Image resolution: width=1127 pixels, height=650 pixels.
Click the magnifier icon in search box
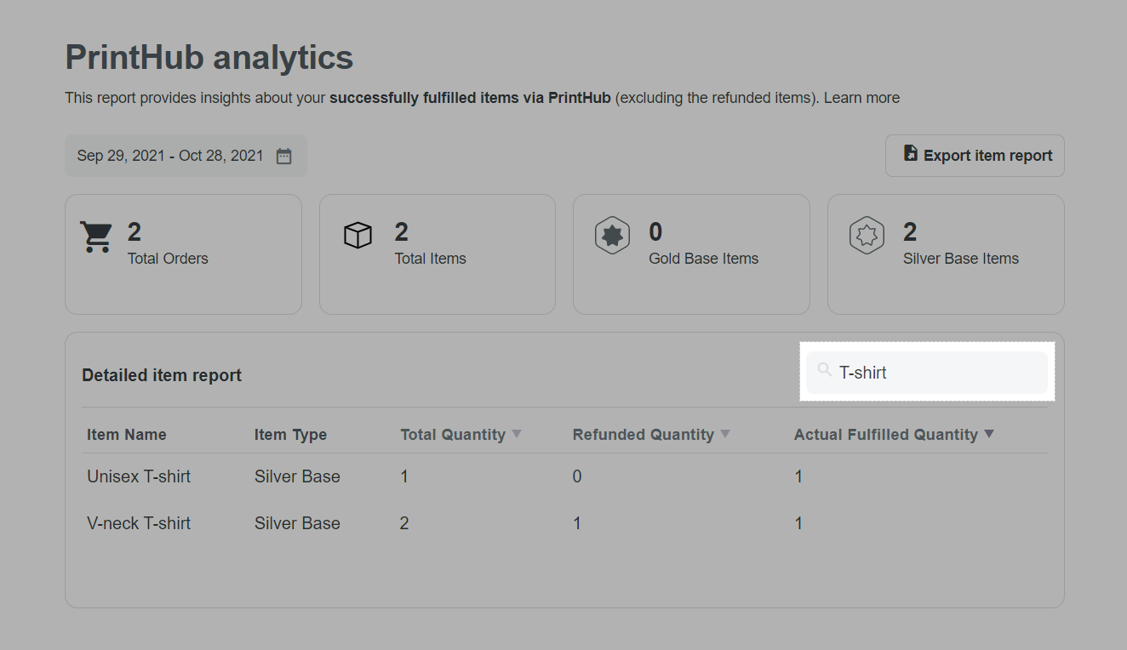point(824,370)
